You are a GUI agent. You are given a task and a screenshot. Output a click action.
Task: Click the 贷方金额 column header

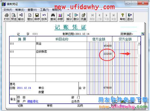coord(125,39)
